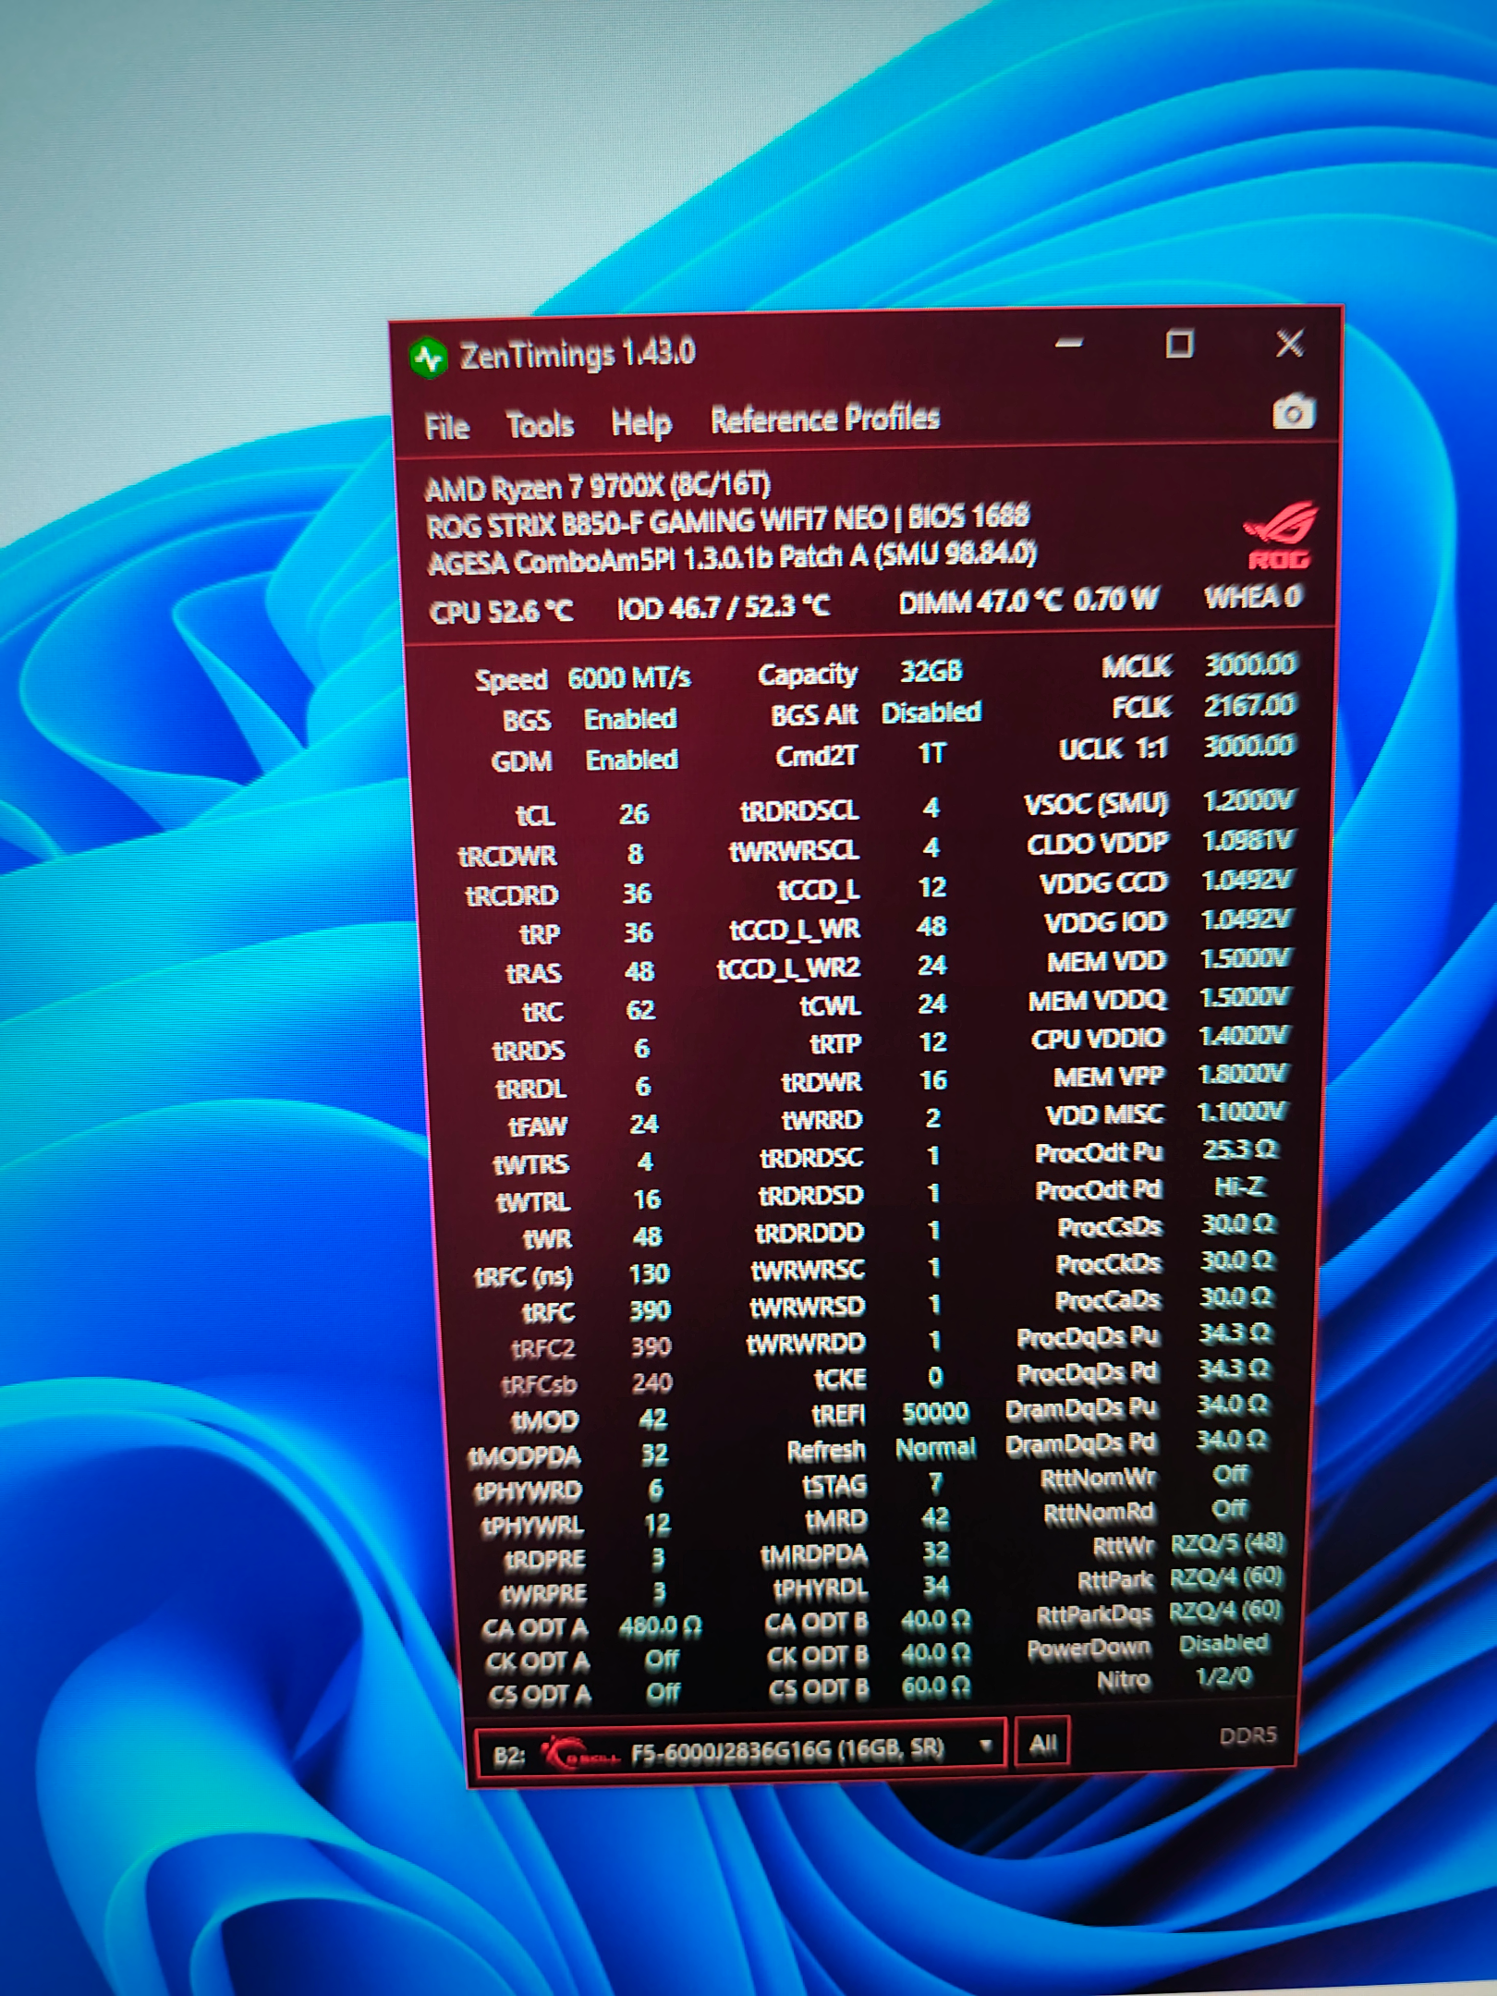This screenshot has width=1497, height=1996.
Task: Click the tRCDRD timing label
Action: (511, 896)
